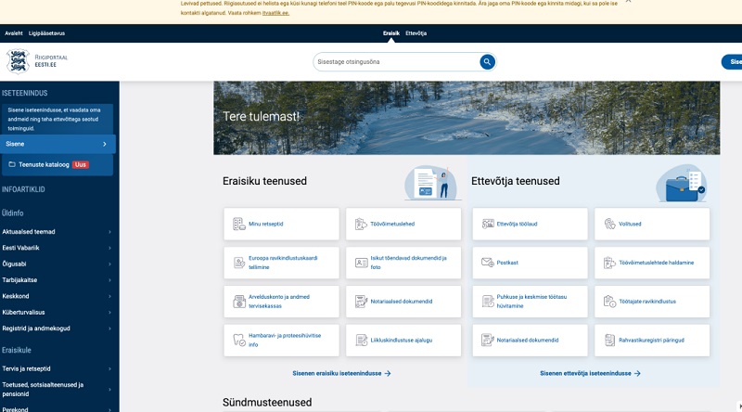The height and width of the screenshot is (412, 742).
Task: Click the Töövõimetuslehed document icon
Action: [x=362, y=224]
